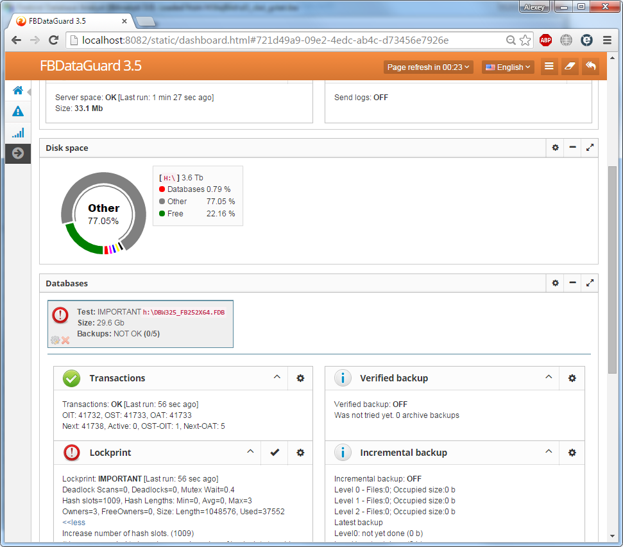
Task: Acknowledge Lockprint alert with checkmark button
Action: pos(275,453)
